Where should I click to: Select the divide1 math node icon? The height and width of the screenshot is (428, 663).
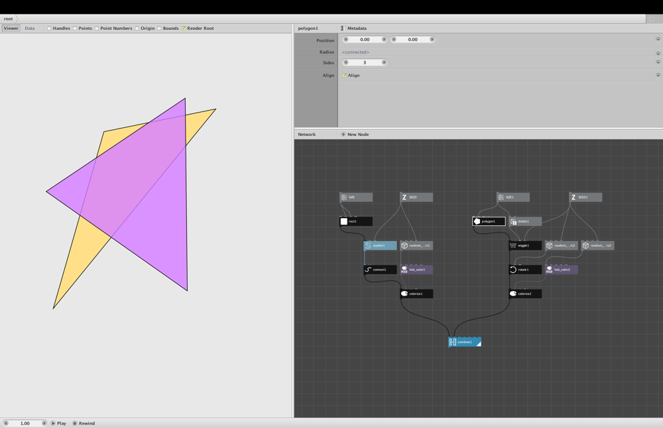[x=513, y=221]
